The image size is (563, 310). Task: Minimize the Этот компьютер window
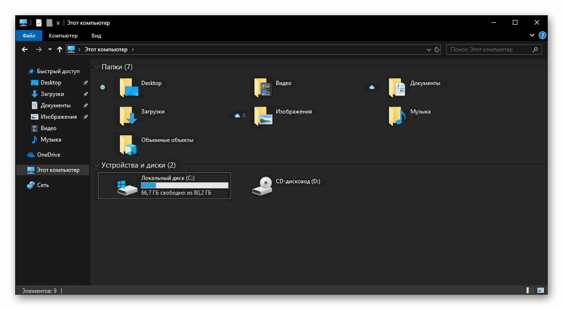(x=494, y=23)
